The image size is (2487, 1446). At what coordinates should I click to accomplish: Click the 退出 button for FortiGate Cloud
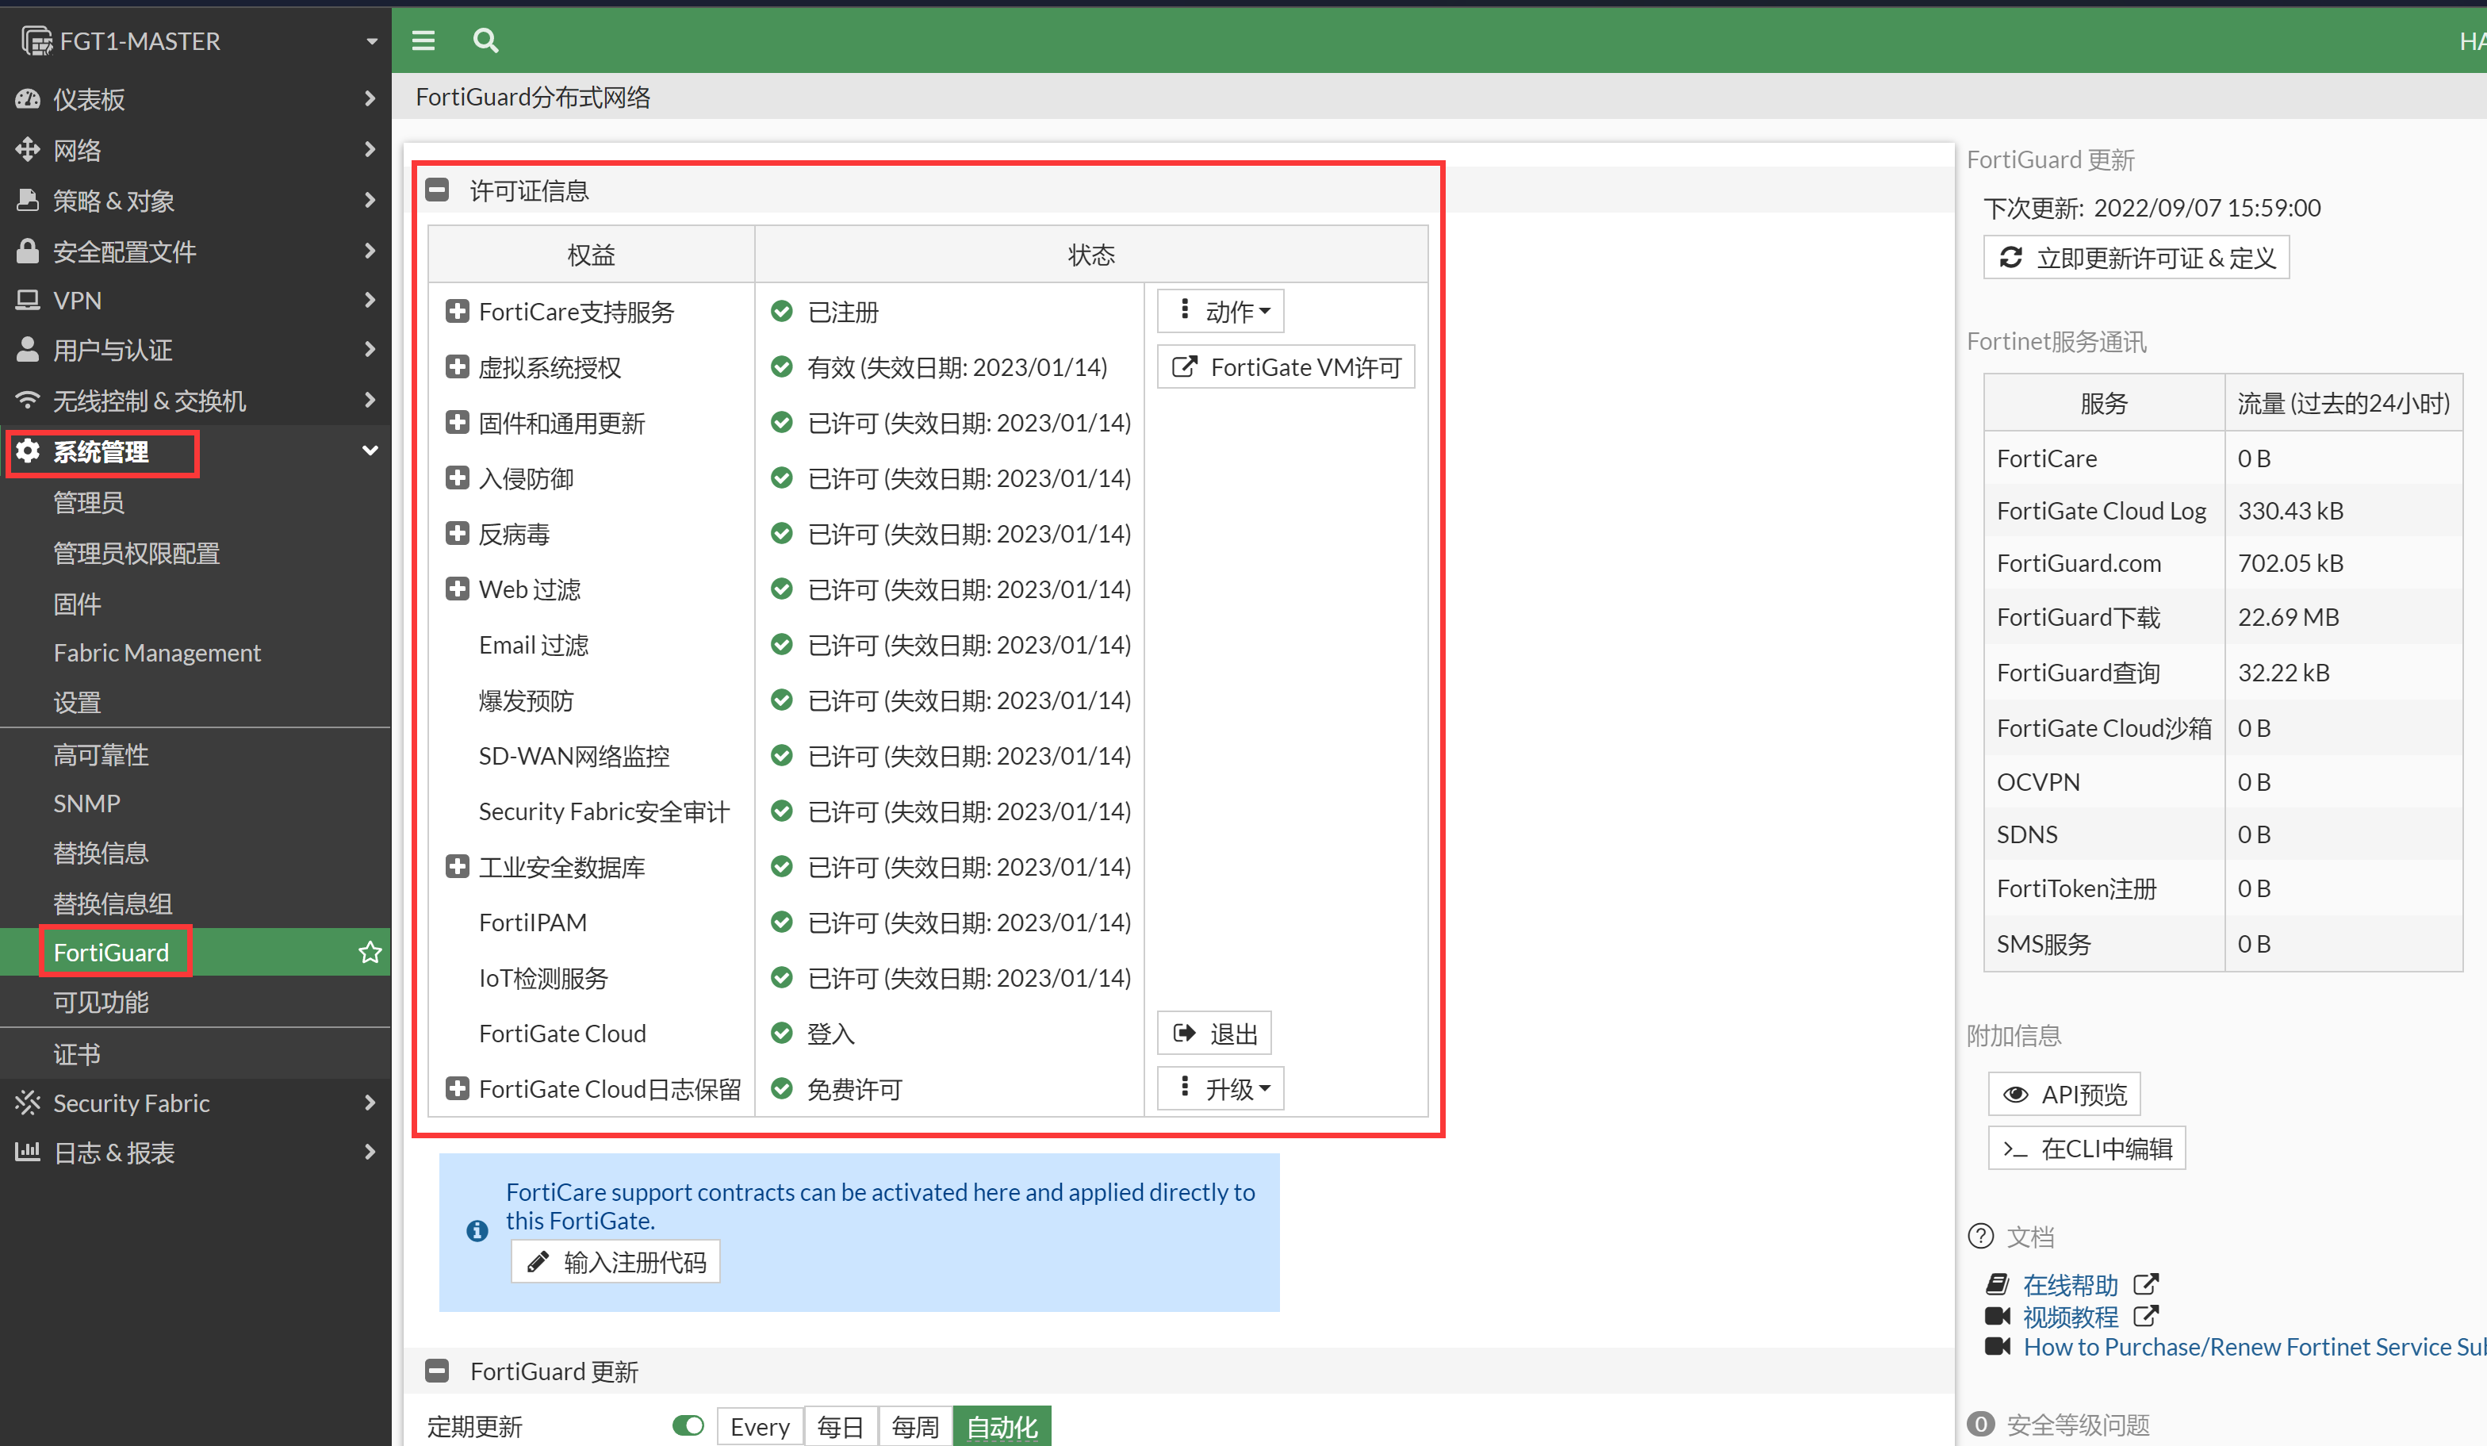tap(1214, 1033)
